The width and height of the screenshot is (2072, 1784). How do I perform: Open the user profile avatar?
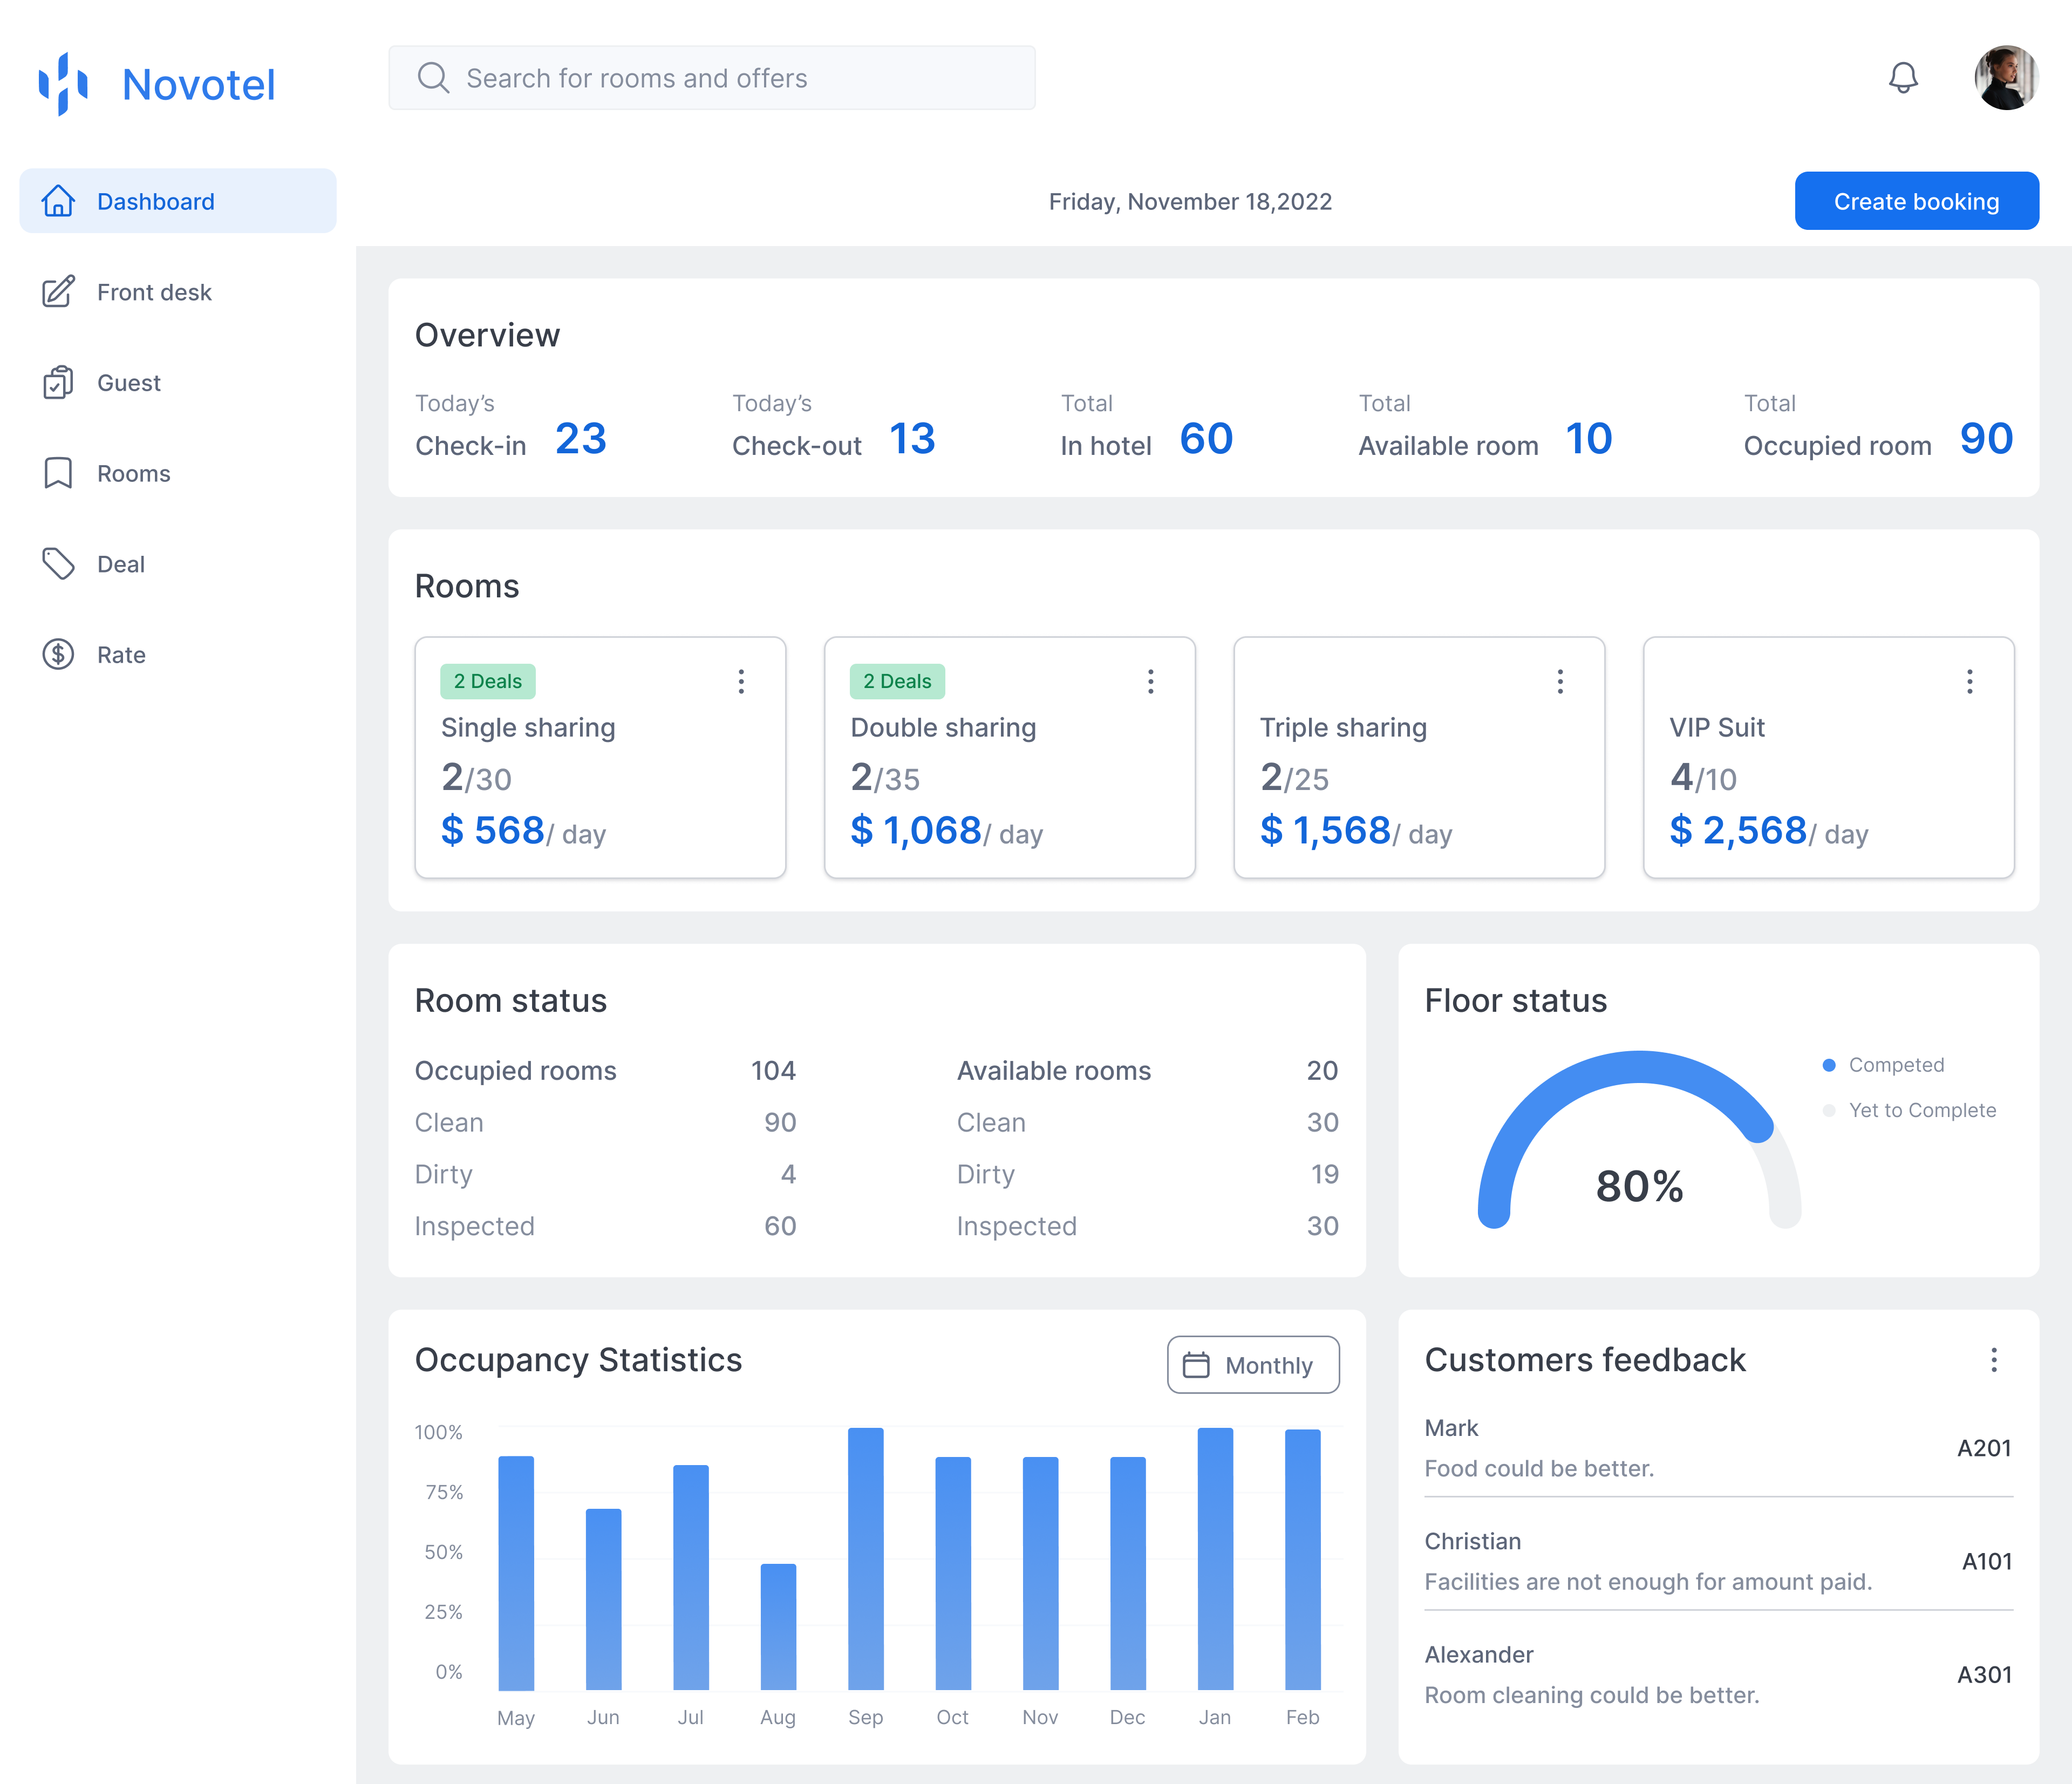point(2005,78)
